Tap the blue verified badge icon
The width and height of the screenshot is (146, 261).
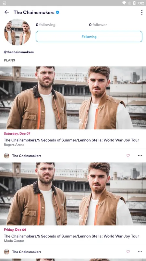pos(57,12)
